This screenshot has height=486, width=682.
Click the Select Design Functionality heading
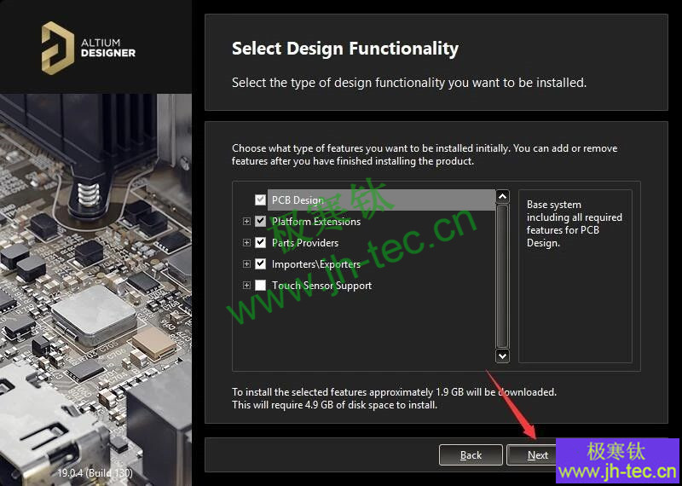click(345, 49)
